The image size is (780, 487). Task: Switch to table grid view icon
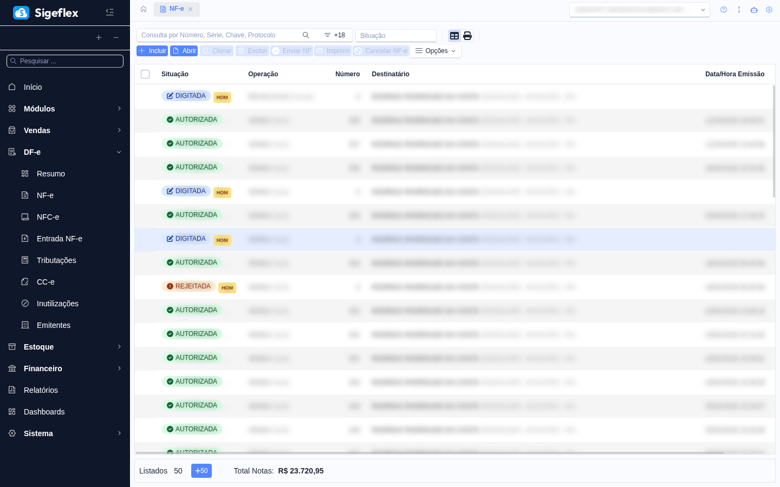tap(454, 36)
